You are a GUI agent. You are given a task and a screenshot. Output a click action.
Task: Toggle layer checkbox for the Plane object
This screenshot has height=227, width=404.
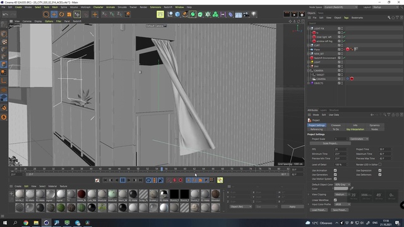click(x=339, y=49)
